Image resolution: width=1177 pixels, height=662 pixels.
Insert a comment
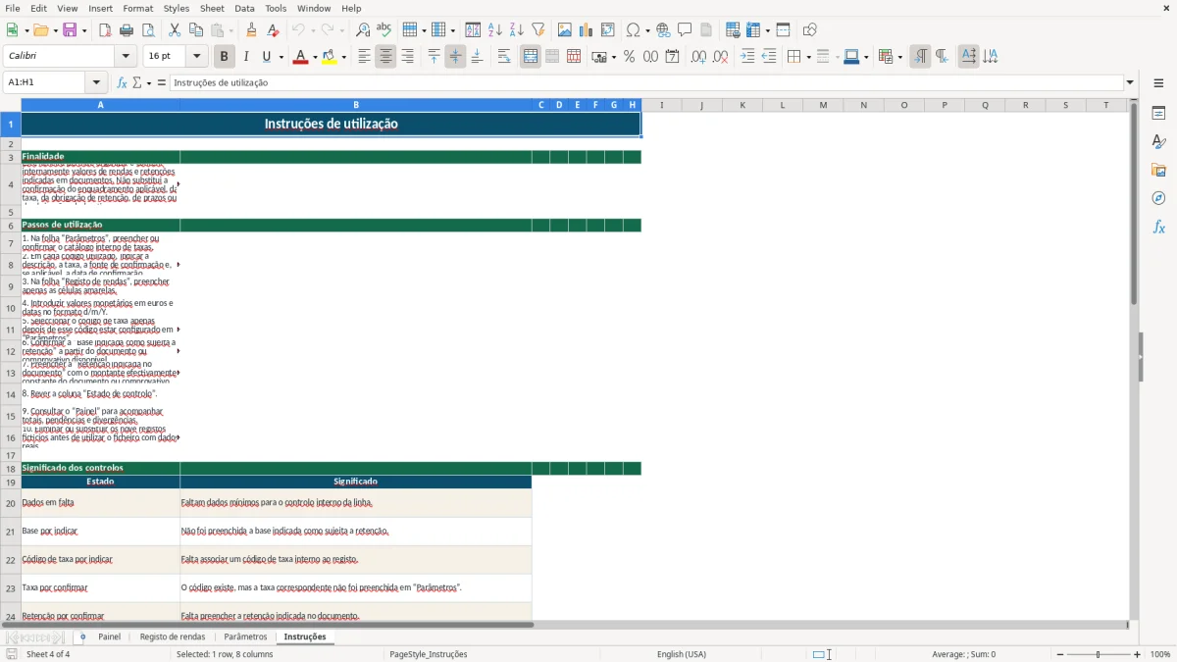686,30
